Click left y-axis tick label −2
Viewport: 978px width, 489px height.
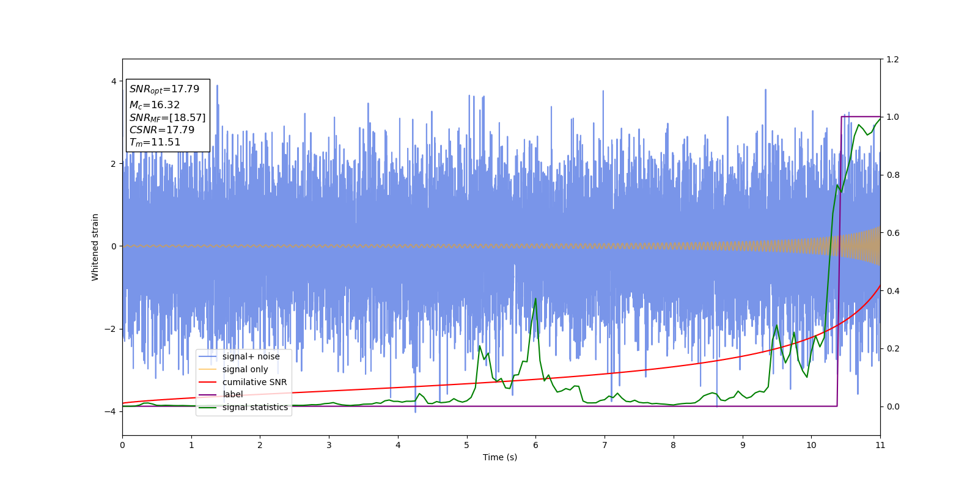click(111, 329)
